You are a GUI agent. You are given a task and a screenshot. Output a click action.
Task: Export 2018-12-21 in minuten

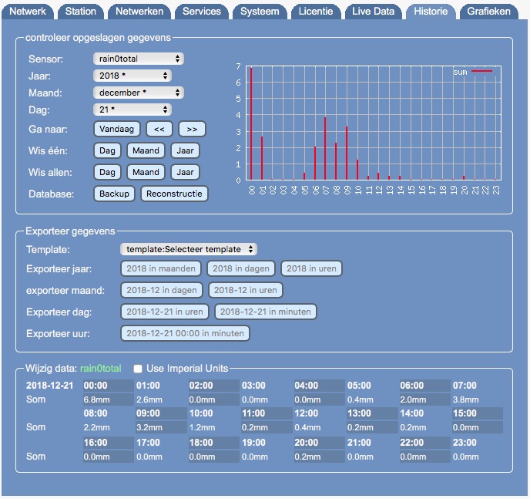pos(265,312)
